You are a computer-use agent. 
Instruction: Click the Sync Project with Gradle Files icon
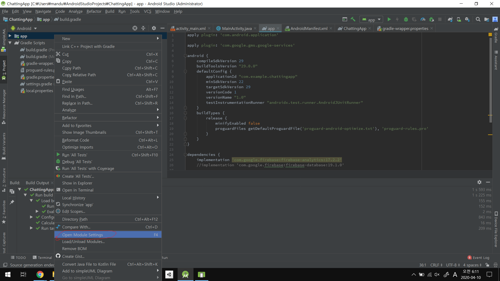(x=450, y=19)
